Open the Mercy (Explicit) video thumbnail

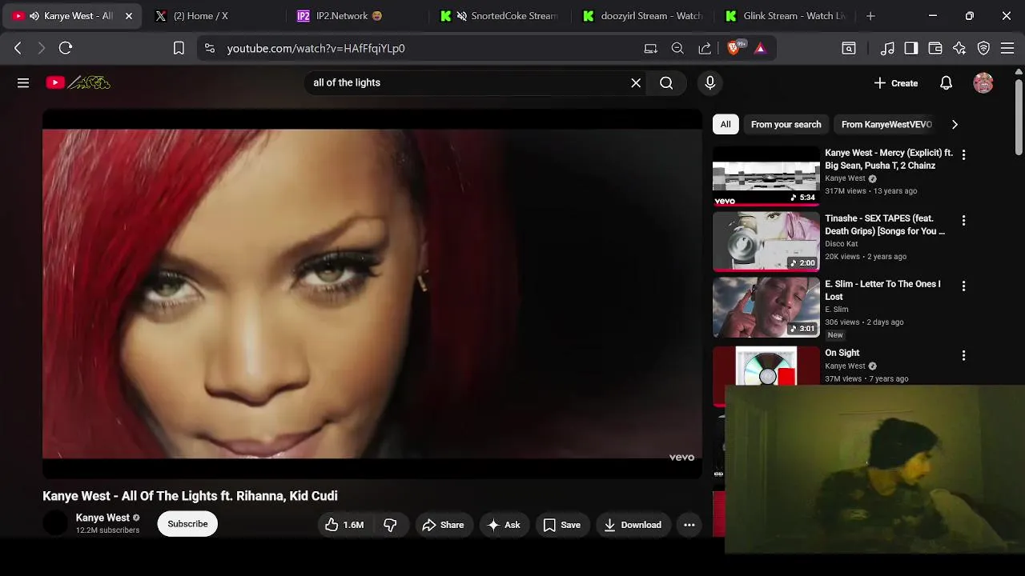[x=766, y=176]
